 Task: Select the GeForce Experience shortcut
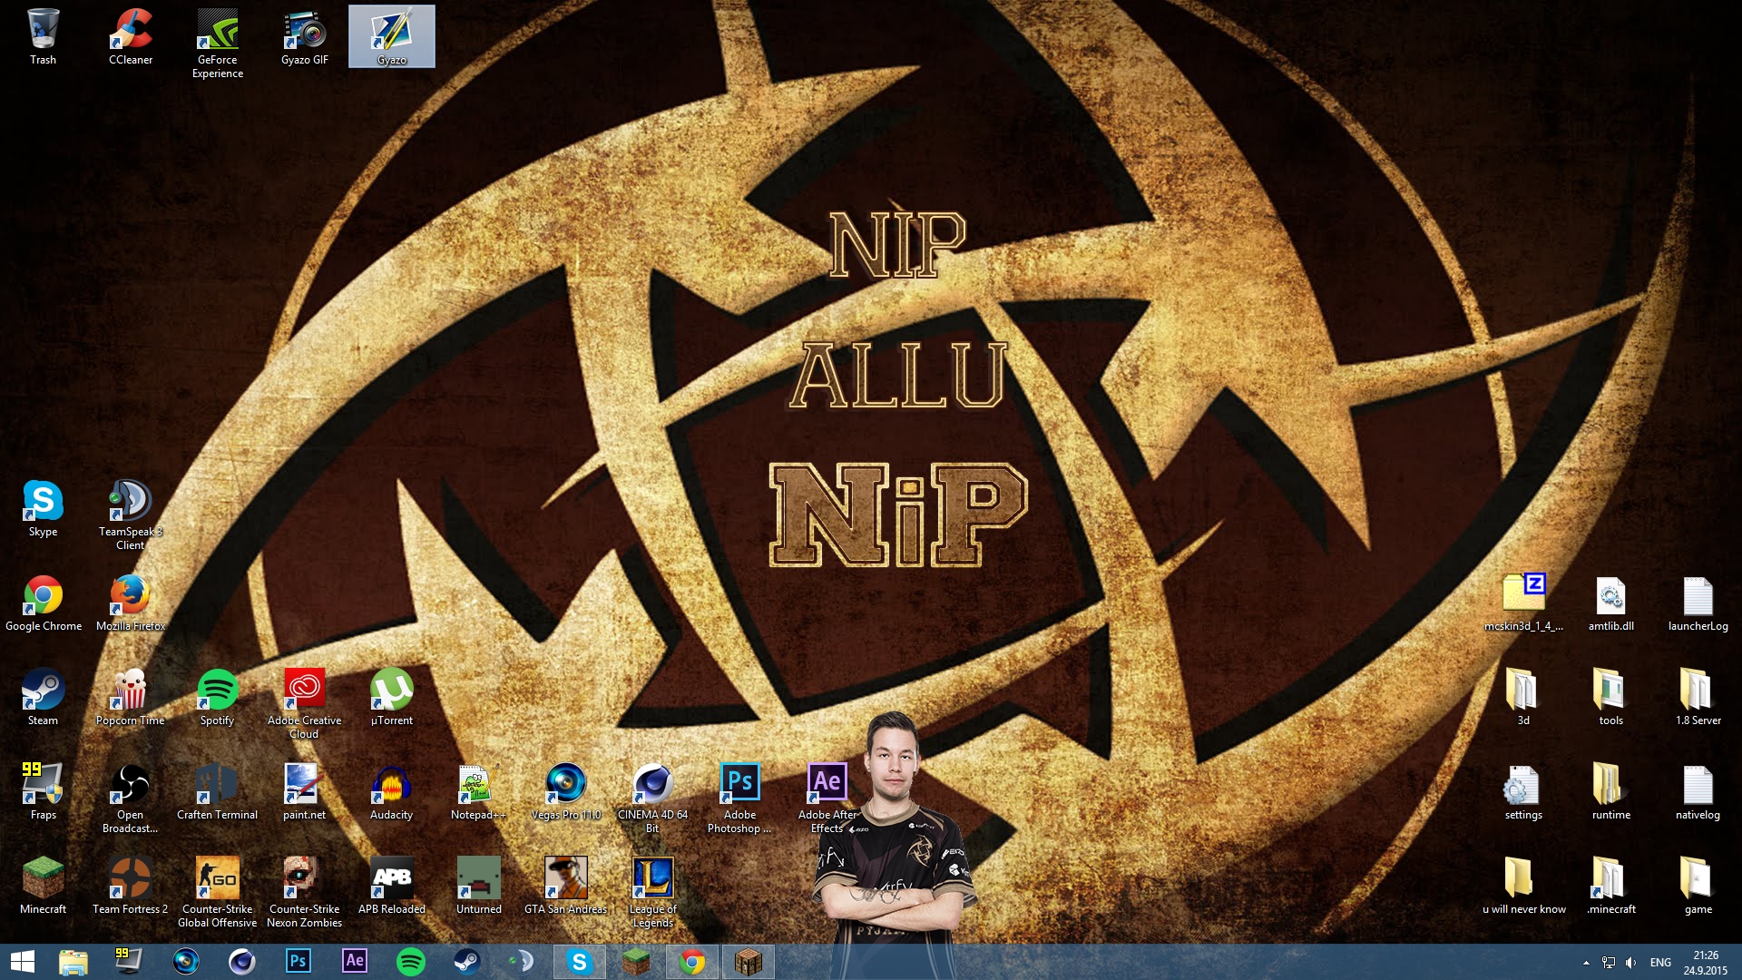click(218, 43)
